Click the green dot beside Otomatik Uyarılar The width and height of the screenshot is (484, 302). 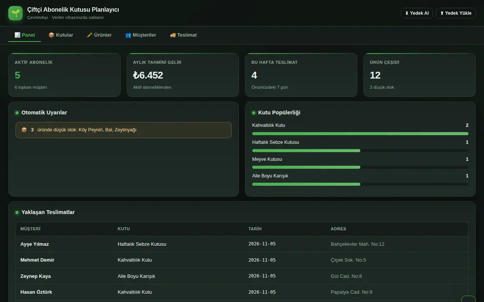17,113
